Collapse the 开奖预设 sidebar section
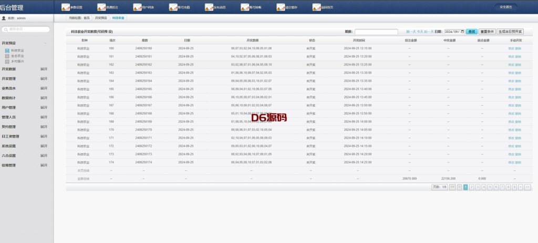This screenshot has height=243, width=538. click(x=46, y=43)
